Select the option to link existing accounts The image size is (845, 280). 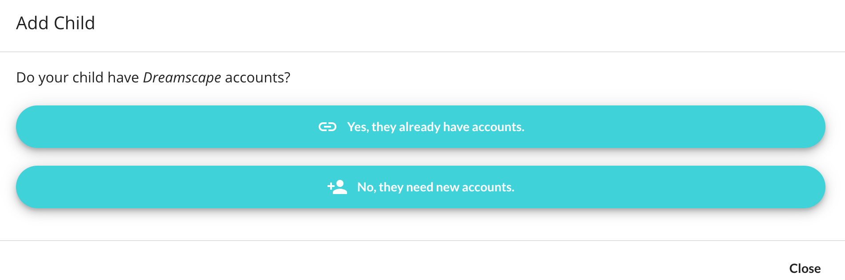[422, 127]
